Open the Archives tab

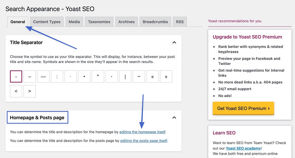(126, 22)
